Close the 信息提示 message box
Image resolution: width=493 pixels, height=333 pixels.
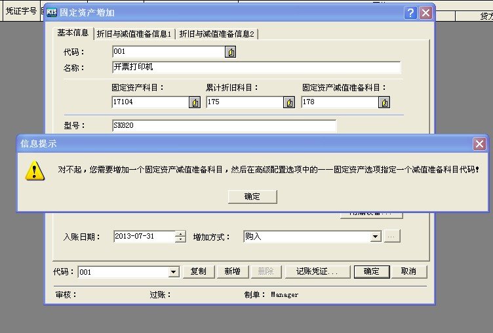click(x=480, y=144)
